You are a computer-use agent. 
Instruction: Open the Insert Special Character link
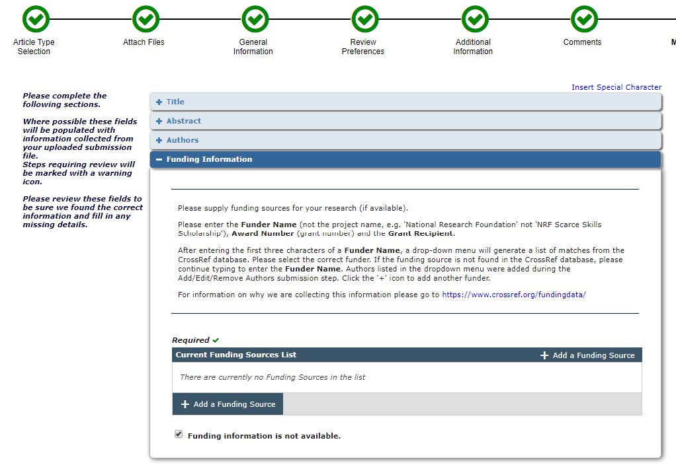[x=616, y=87]
